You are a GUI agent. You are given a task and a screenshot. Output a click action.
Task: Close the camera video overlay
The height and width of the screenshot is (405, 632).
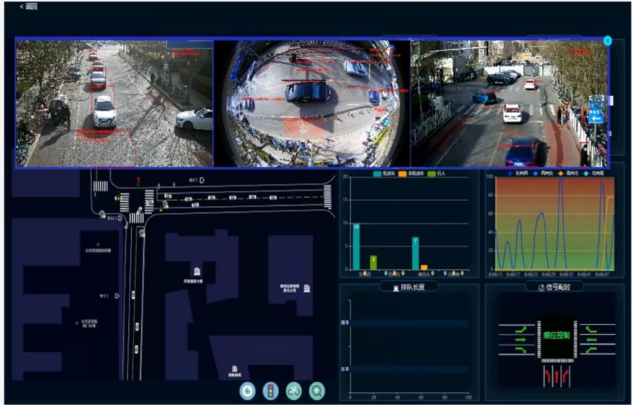click(607, 41)
